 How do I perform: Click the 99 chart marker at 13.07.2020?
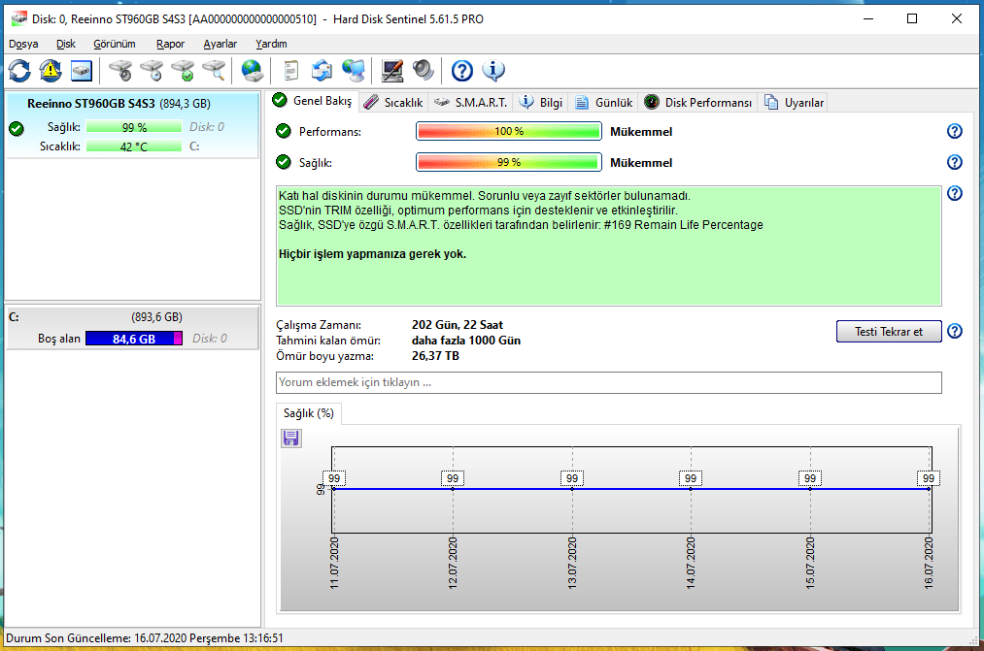(x=572, y=478)
